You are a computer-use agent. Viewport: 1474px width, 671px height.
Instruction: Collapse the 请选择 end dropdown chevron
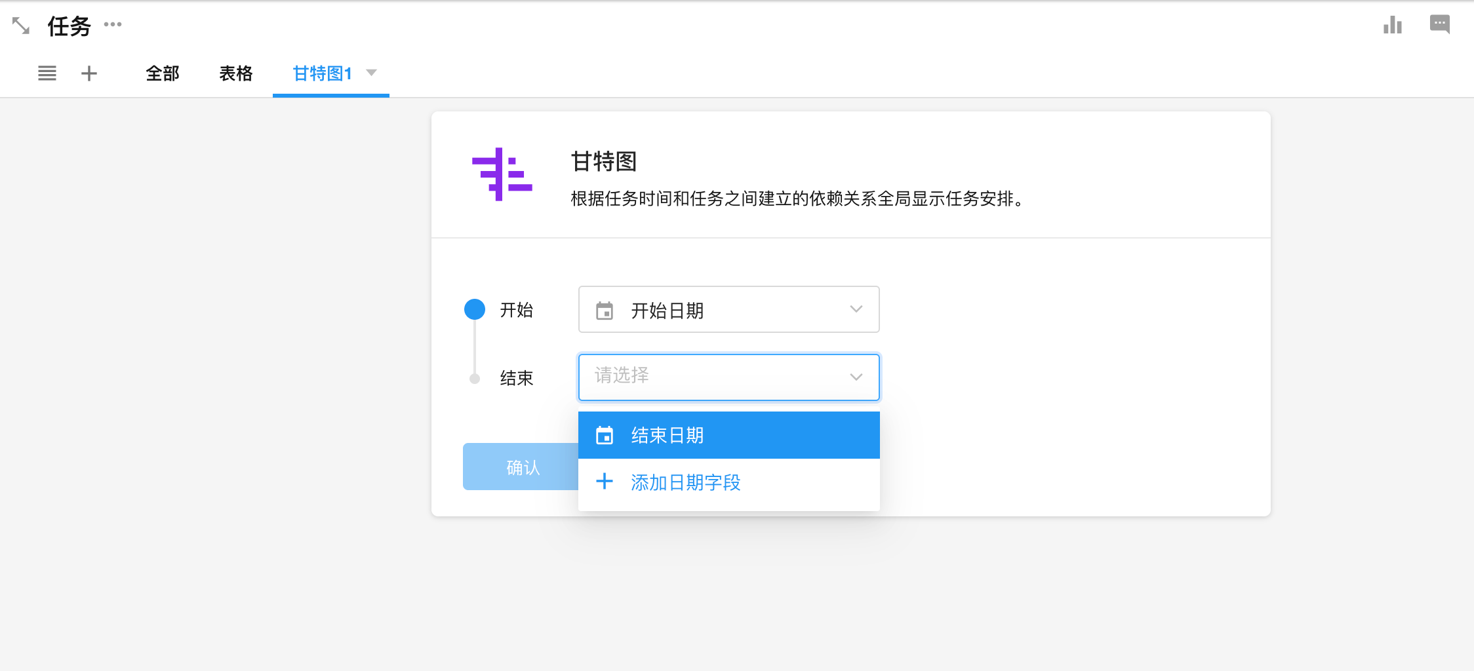pos(856,377)
